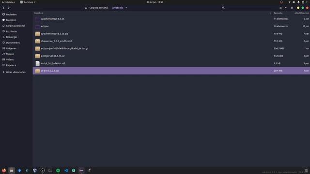Select the apache-tomcat-8.5.56.zip archive icon

point(37,34)
